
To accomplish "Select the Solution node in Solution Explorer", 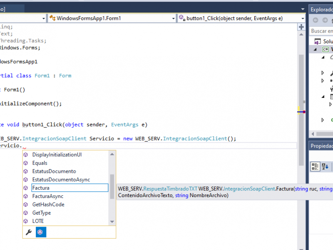I will (x=327, y=41).
